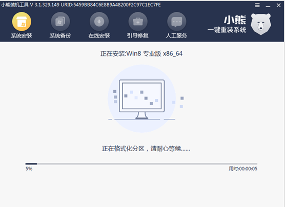The width and height of the screenshot is (285, 207).
Task: Click the monitor illustration in center
Action: pos(142,99)
